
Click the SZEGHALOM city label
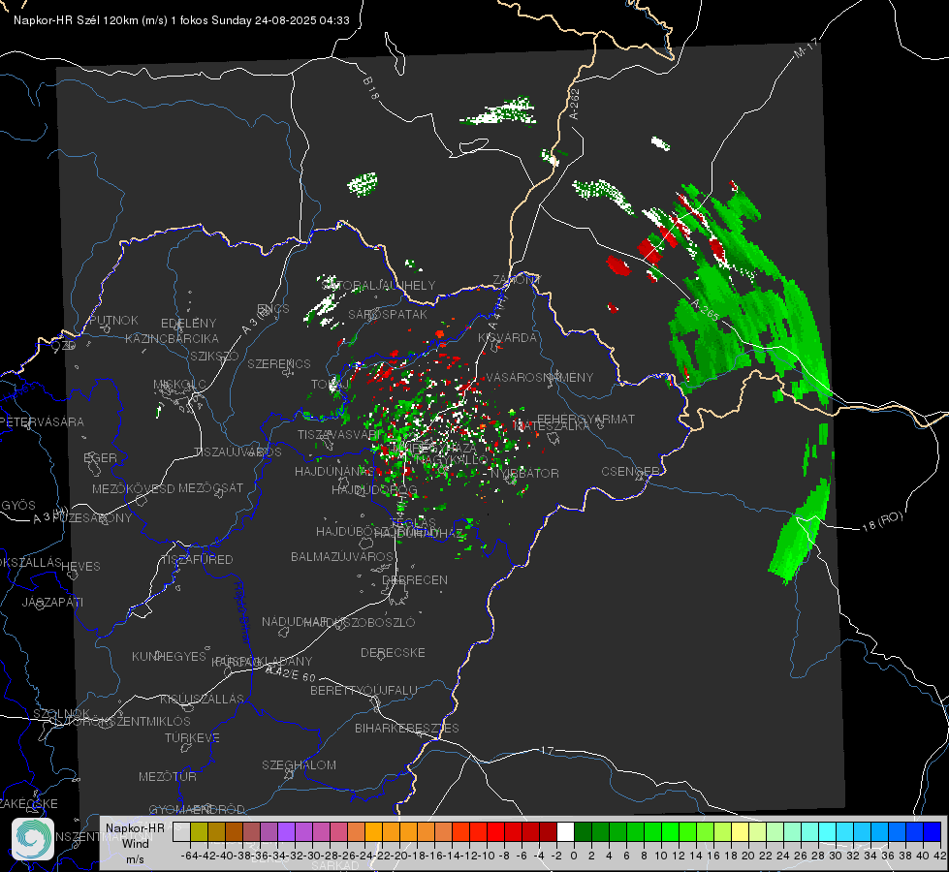tap(299, 764)
